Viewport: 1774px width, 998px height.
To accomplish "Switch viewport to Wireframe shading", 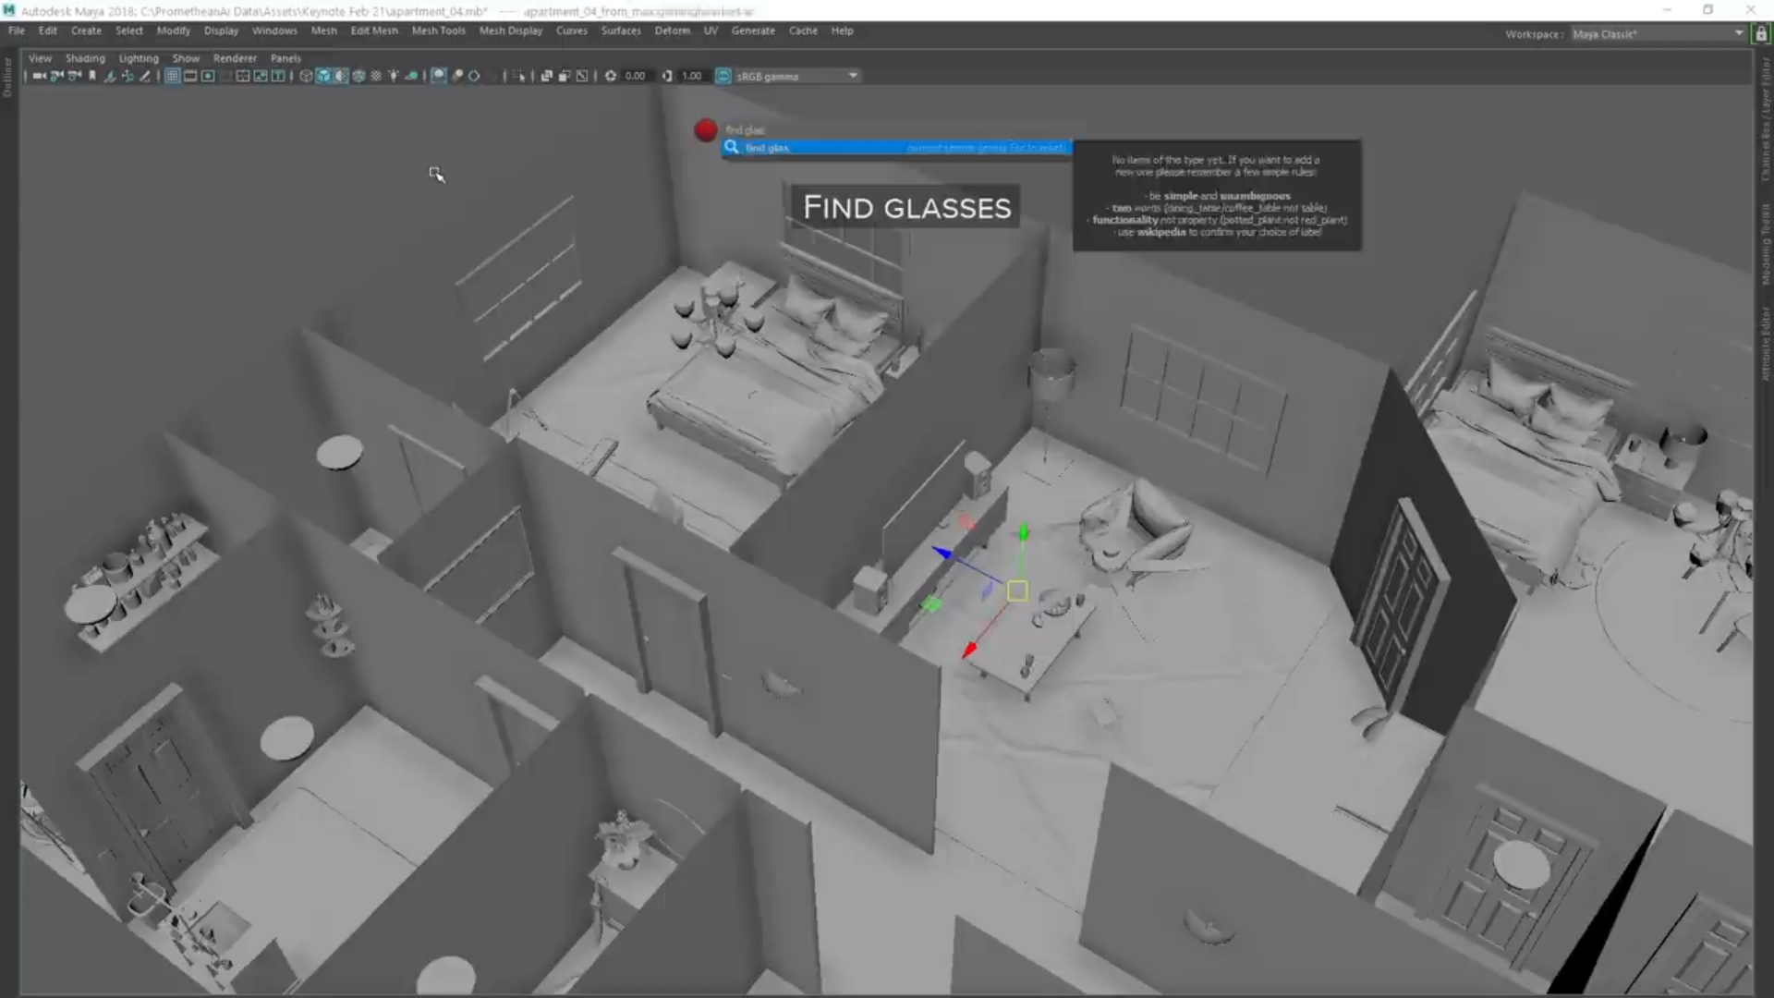I will point(306,76).
